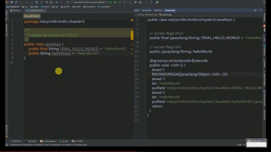Click the JavaMain class name in code
The image size is (271, 152).
53,44
